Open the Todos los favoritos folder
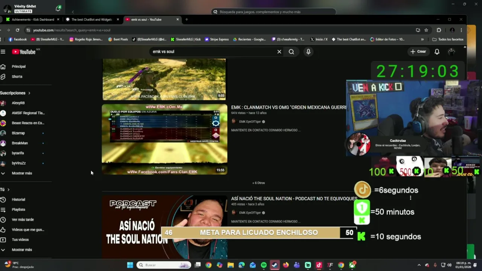 click(448, 39)
